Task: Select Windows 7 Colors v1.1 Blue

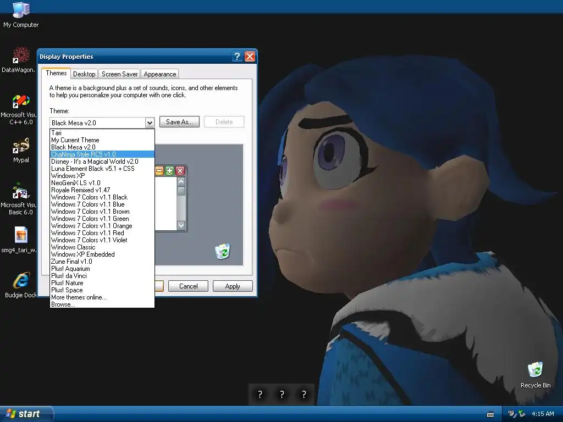Action: point(102,204)
